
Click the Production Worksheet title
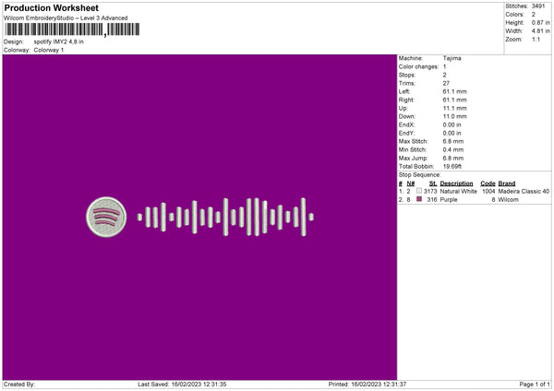[x=51, y=7]
